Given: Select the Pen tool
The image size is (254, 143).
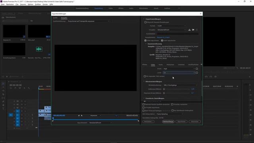Looking at the screenshot, I should (3, 102).
